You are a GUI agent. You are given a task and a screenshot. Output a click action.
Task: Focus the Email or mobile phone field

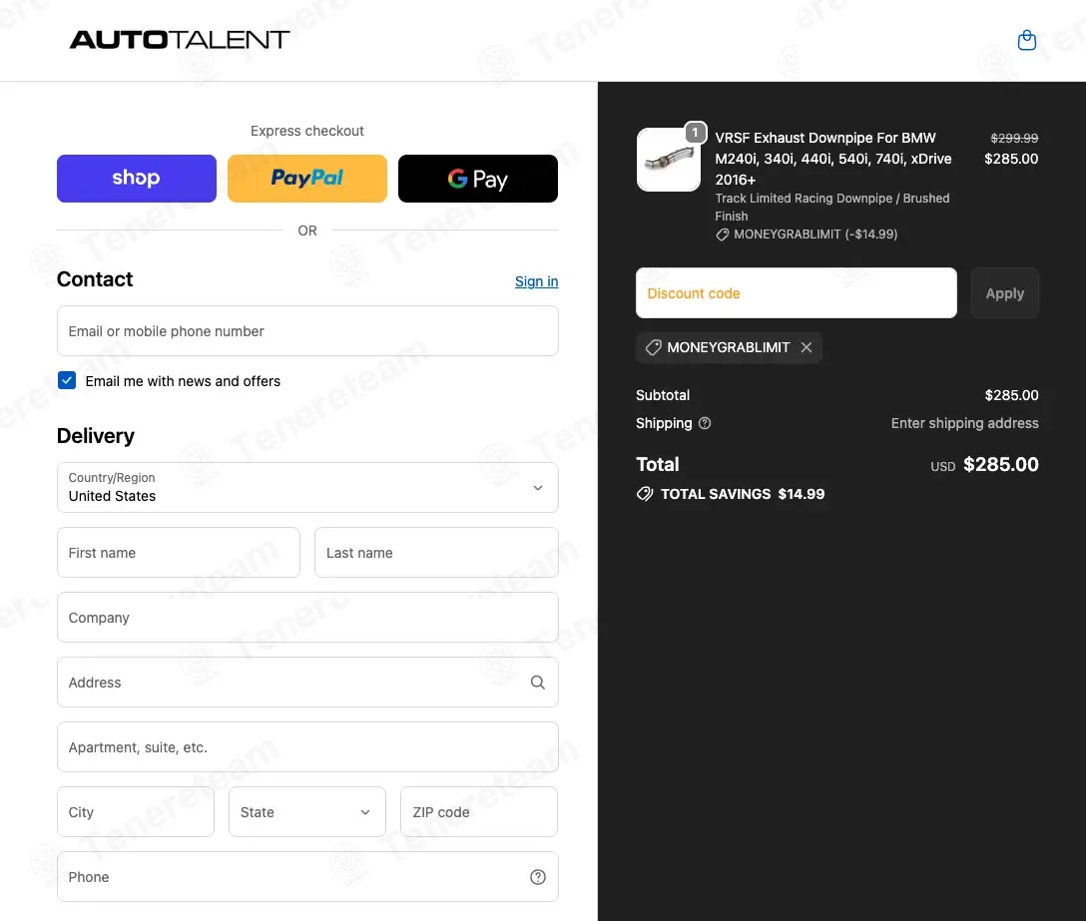pos(307,331)
